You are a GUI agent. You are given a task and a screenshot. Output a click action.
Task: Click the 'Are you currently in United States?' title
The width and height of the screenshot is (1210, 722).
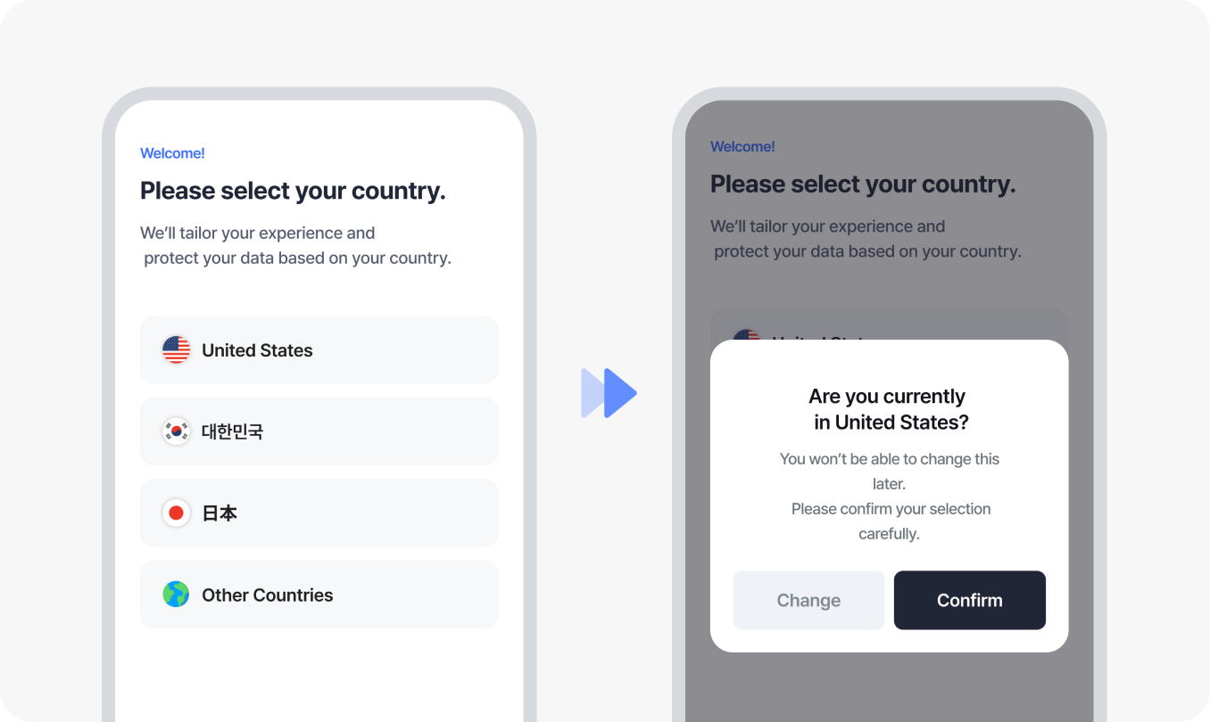889,409
